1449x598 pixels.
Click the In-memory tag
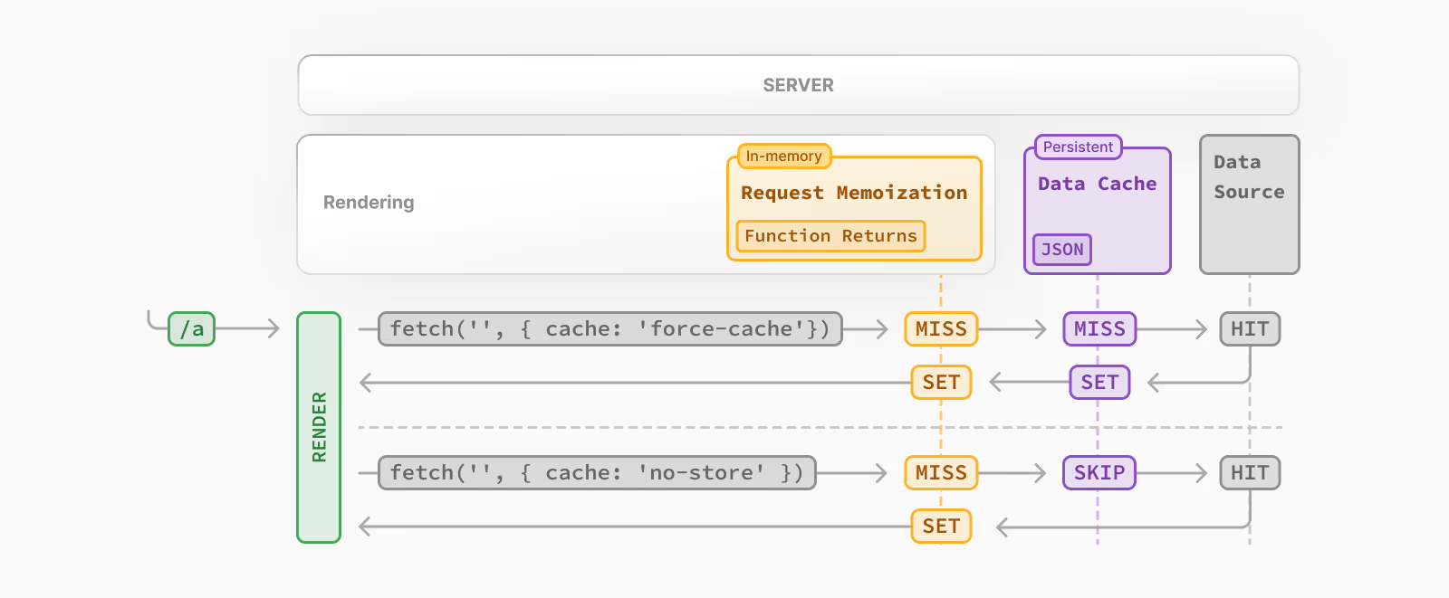click(x=784, y=157)
